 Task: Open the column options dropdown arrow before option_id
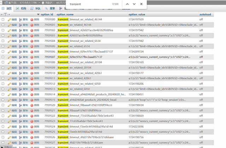point(38,14)
